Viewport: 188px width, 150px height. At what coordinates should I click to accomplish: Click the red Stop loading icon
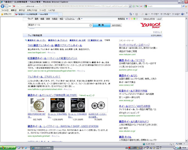(141, 6)
